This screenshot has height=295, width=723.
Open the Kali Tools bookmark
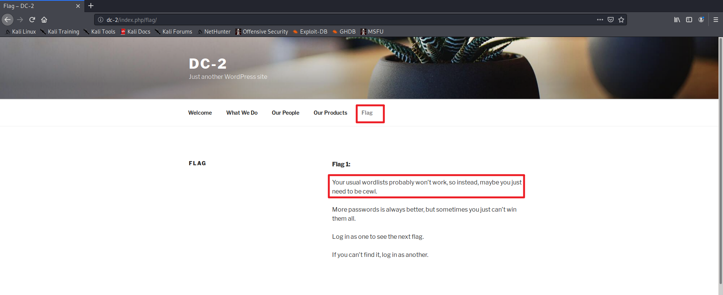(100, 32)
